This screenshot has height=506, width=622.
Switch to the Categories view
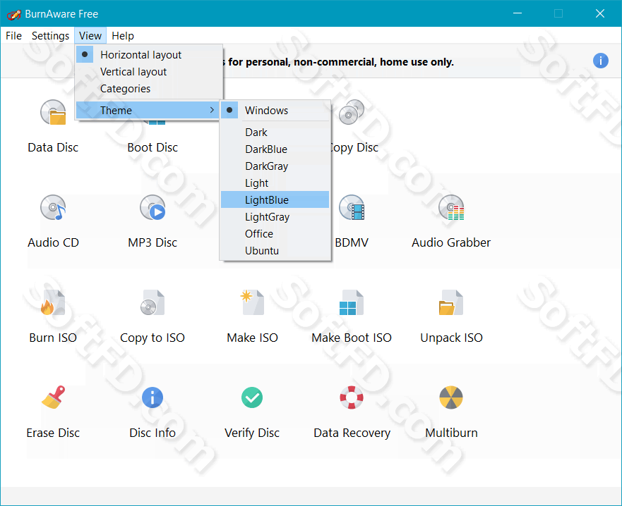click(x=149, y=89)
